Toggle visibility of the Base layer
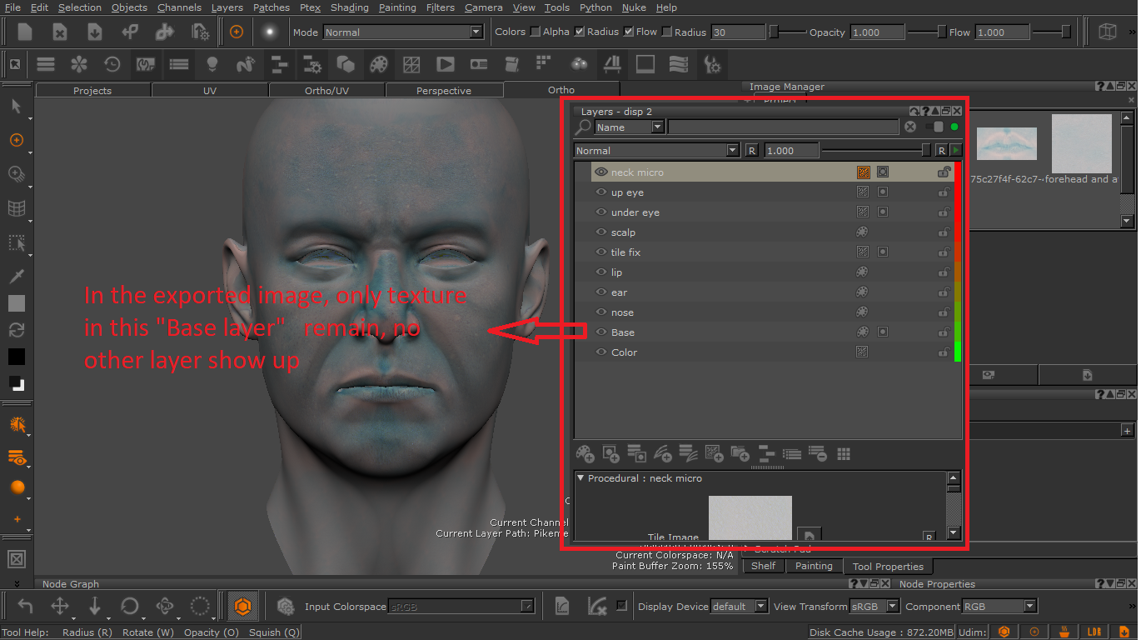Screen dimensions: 1146x640 tap(600, 332)
